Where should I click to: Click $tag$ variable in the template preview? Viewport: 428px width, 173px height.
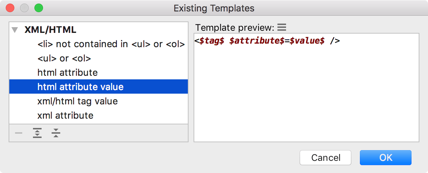212,41
